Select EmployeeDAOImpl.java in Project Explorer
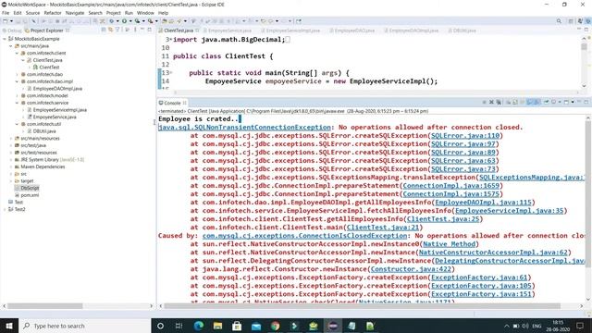 (x=57, y=89)
